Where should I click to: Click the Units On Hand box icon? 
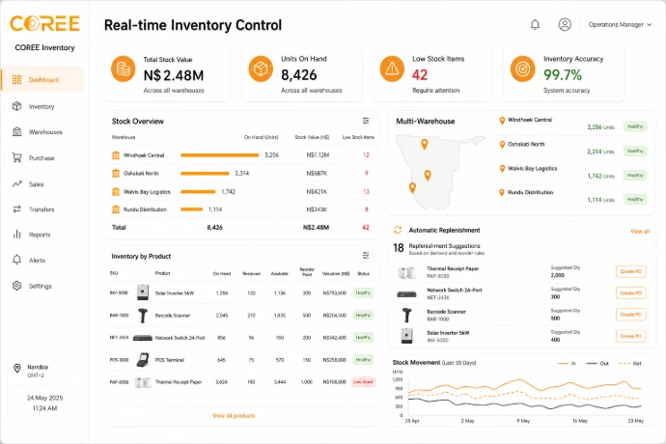click(x=261, y=69)
